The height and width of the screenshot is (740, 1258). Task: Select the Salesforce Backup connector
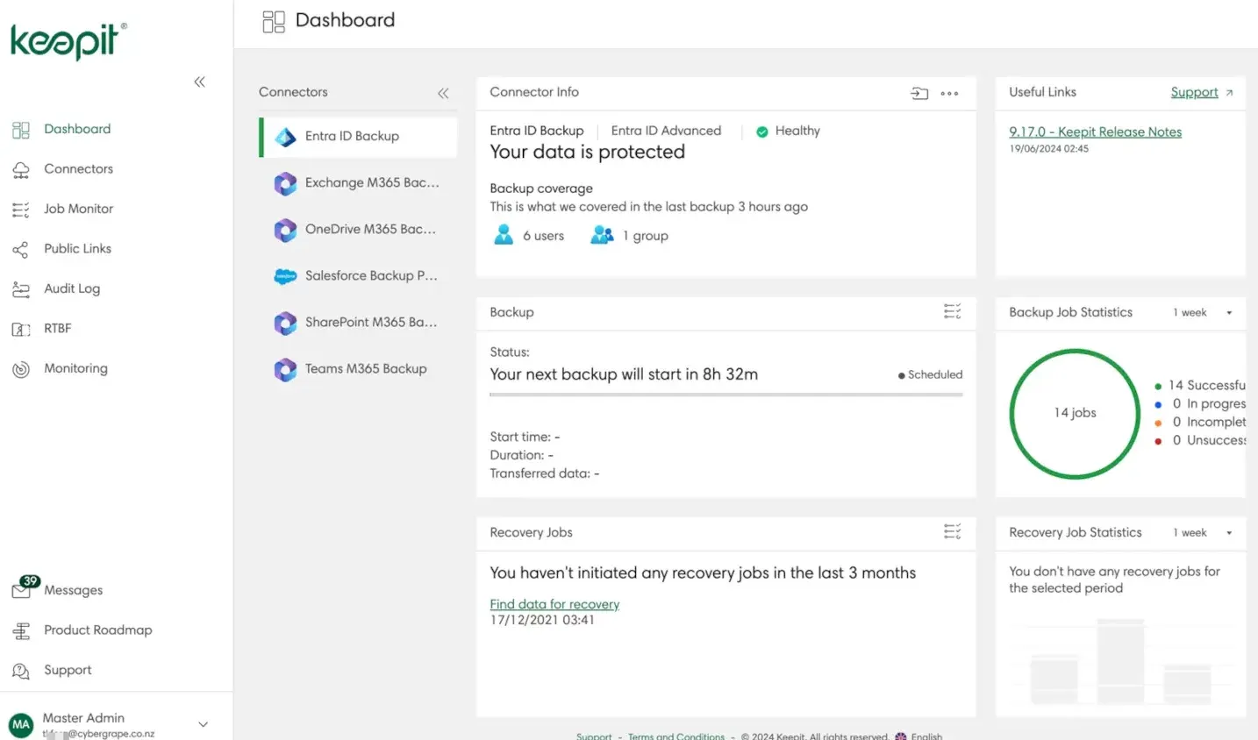click(x=358, y=276)
